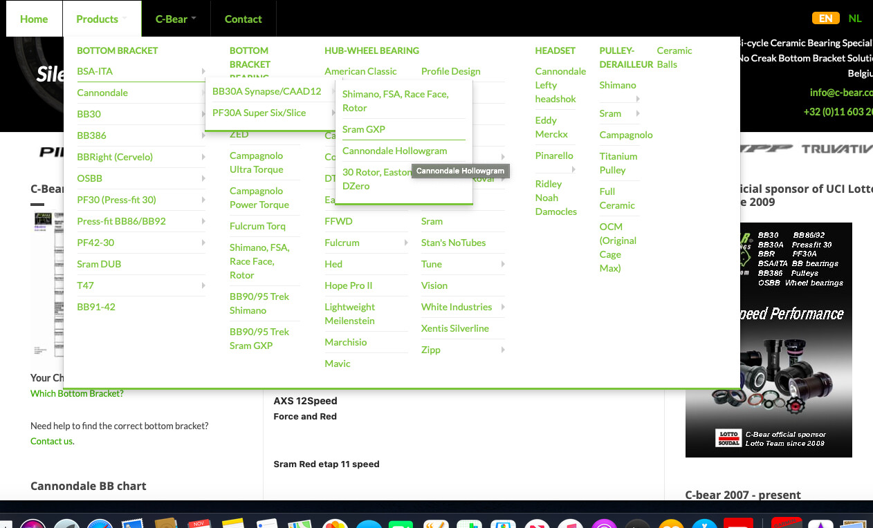Open the Products dropdown menu
873x528 pixels.
[x=102, y=19]
